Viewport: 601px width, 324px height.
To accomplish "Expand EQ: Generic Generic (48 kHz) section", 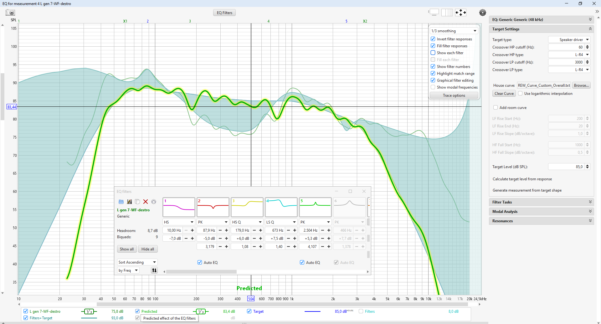I will [541, 19].
